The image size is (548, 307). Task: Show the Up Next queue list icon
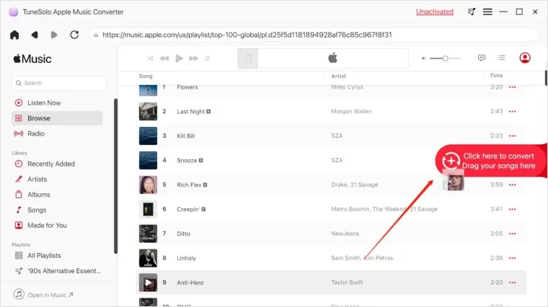point(502,58)
